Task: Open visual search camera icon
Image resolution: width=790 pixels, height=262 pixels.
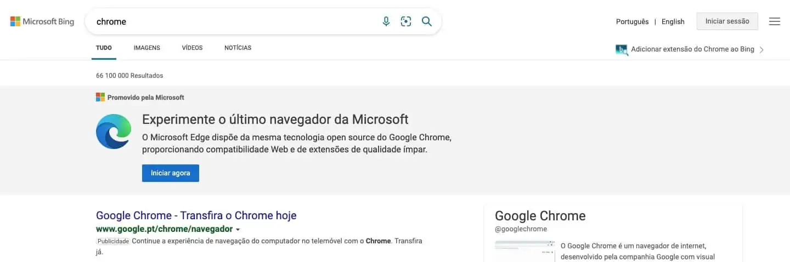Action: click(x=406, y=21)
